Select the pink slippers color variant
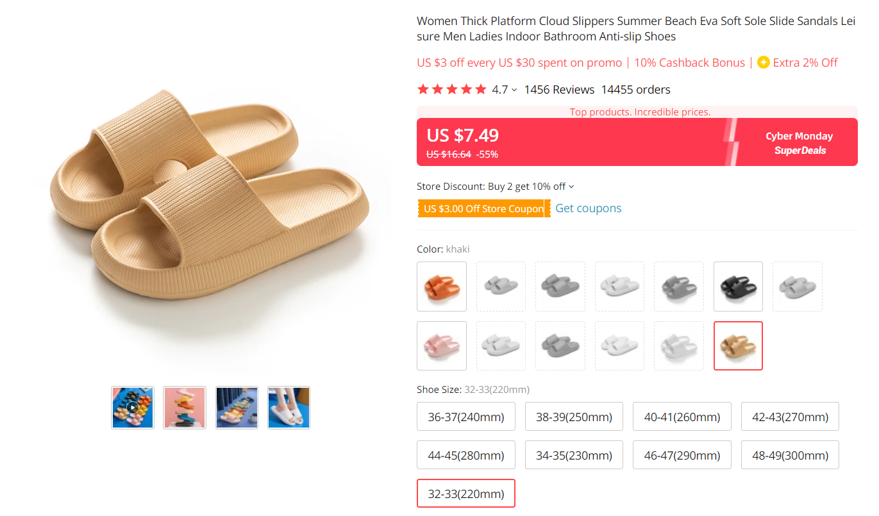Viewport: 879px width, 516px height. [442, 345]
